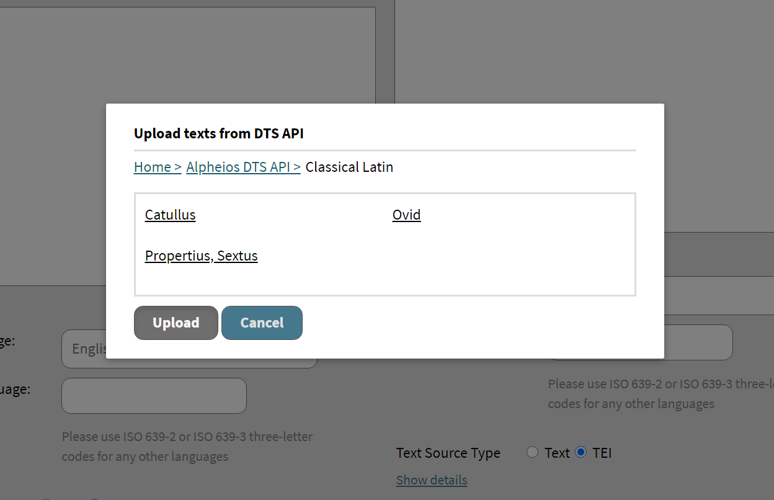Click the selected blue radio at bottom left
Screen dimensions: 774x500
pyautogui.click(x=94, y=499)
